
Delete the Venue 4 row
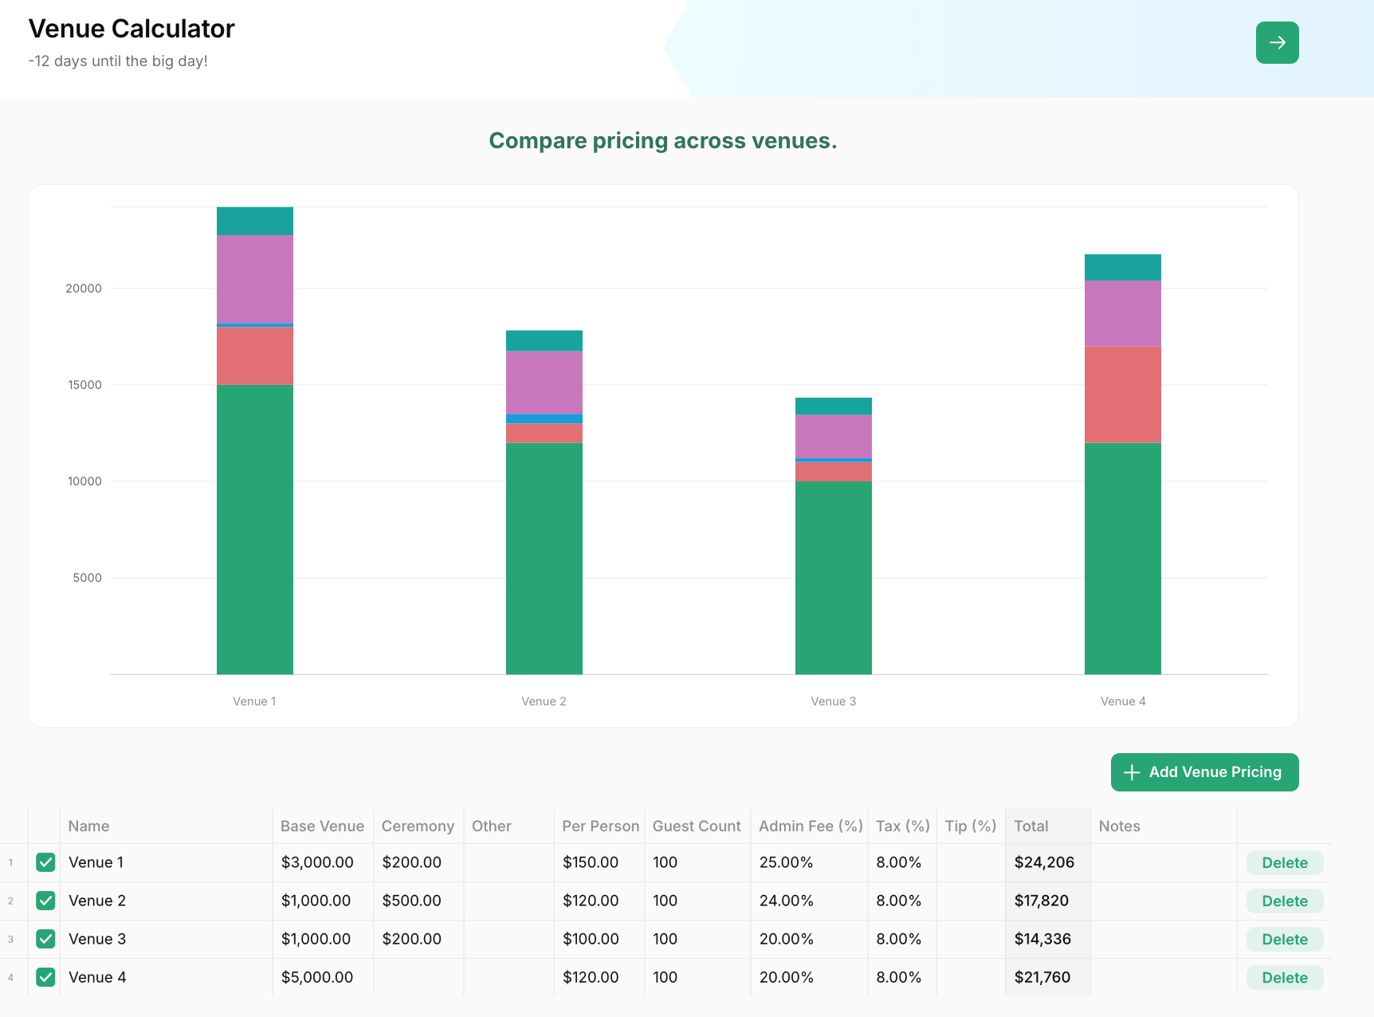pyautogui.click(x=1285, y=977)
